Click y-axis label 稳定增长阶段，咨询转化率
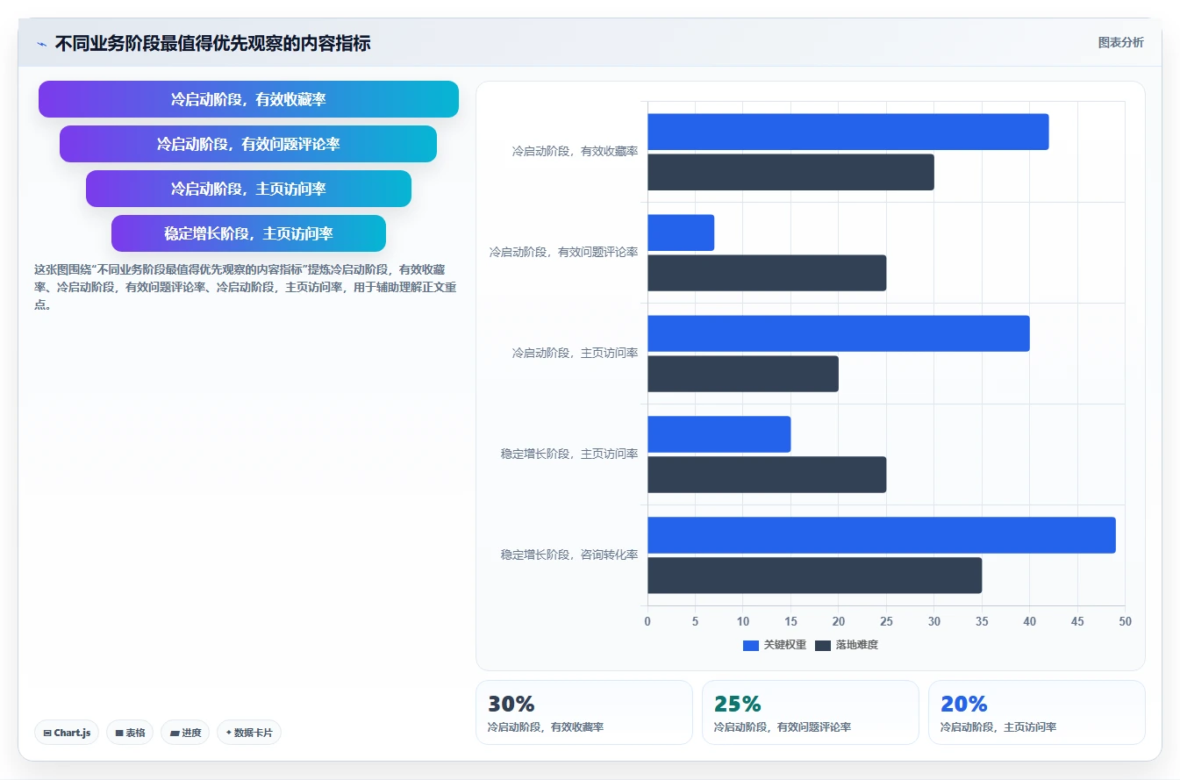 pos(569,555)
